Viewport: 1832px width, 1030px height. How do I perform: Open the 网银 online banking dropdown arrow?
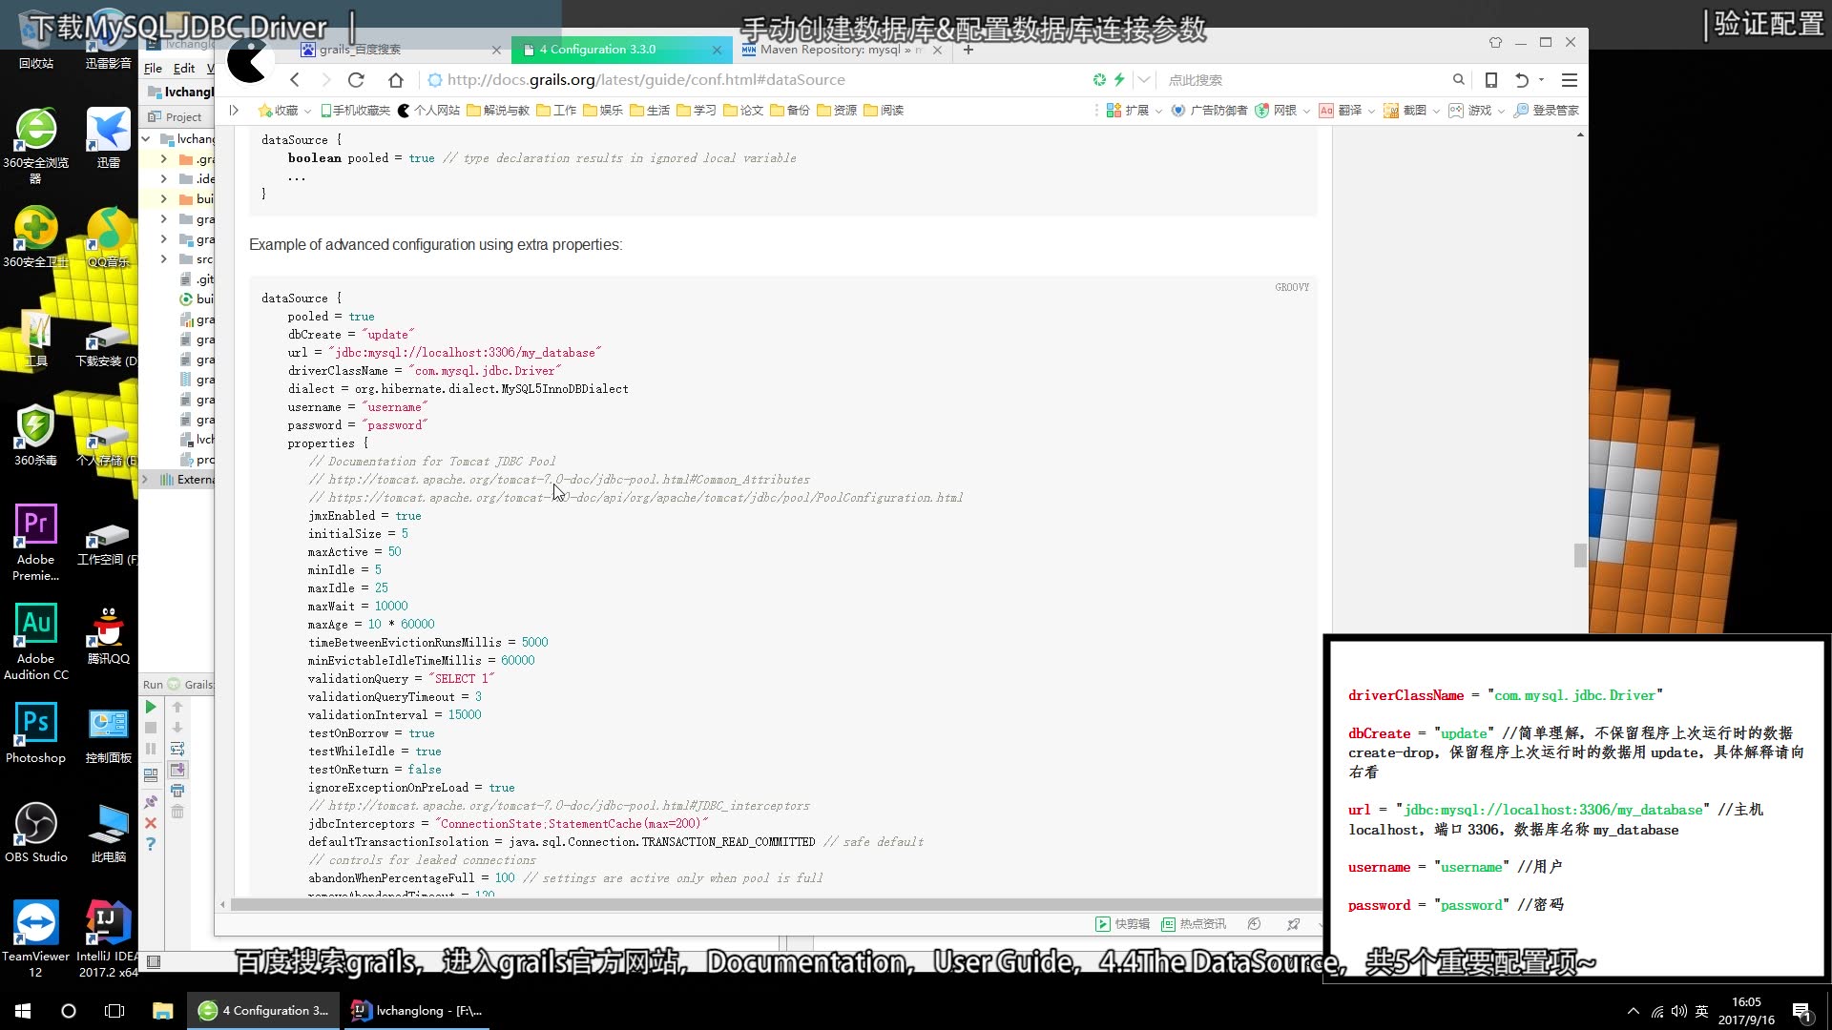(x=1306, y=112)
